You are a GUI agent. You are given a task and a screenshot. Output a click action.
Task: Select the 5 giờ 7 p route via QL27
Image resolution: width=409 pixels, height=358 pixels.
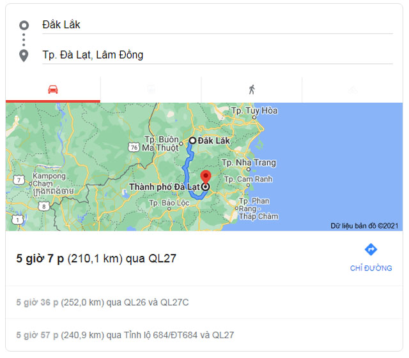click(96, 258)
